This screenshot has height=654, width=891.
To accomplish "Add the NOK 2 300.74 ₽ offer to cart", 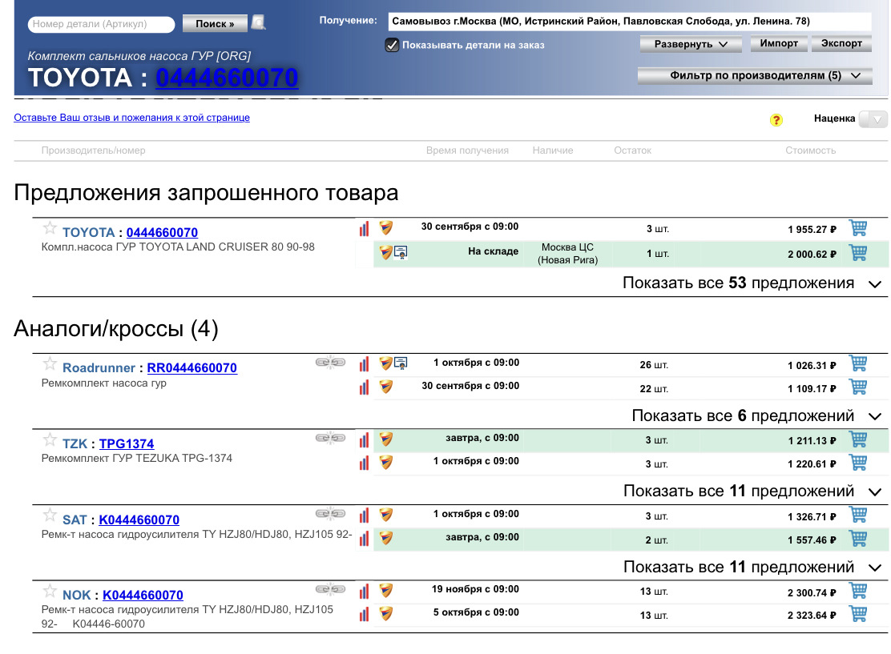I will click(x=858, y=592).
